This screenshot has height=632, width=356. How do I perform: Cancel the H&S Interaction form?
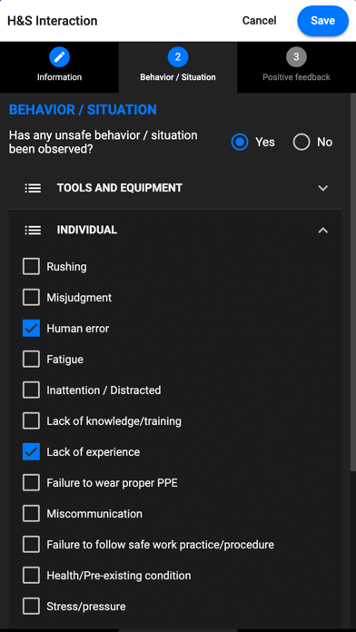[259, 21]
